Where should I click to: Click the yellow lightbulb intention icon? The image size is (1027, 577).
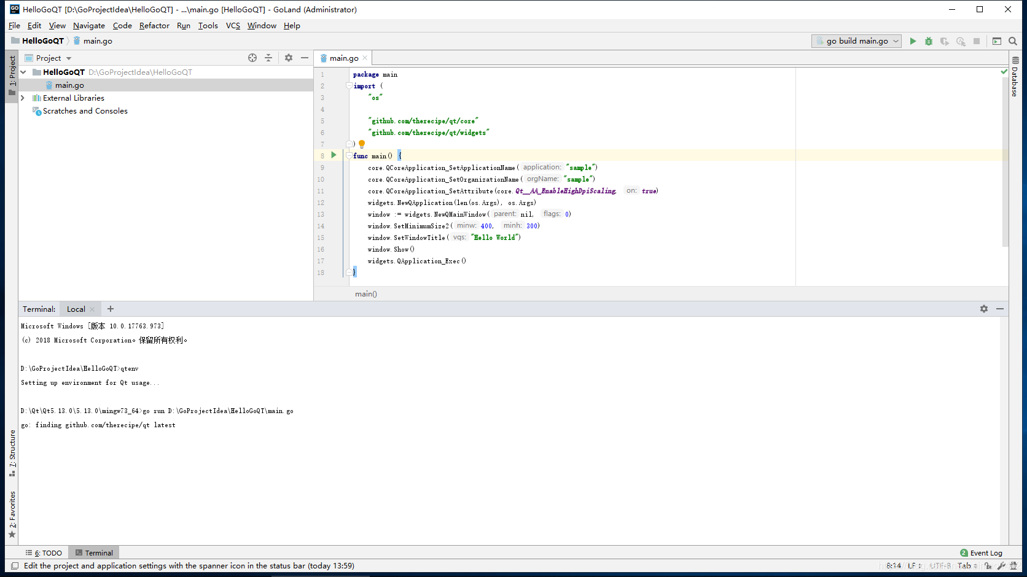pyautogui.click(x=362, y=144)
